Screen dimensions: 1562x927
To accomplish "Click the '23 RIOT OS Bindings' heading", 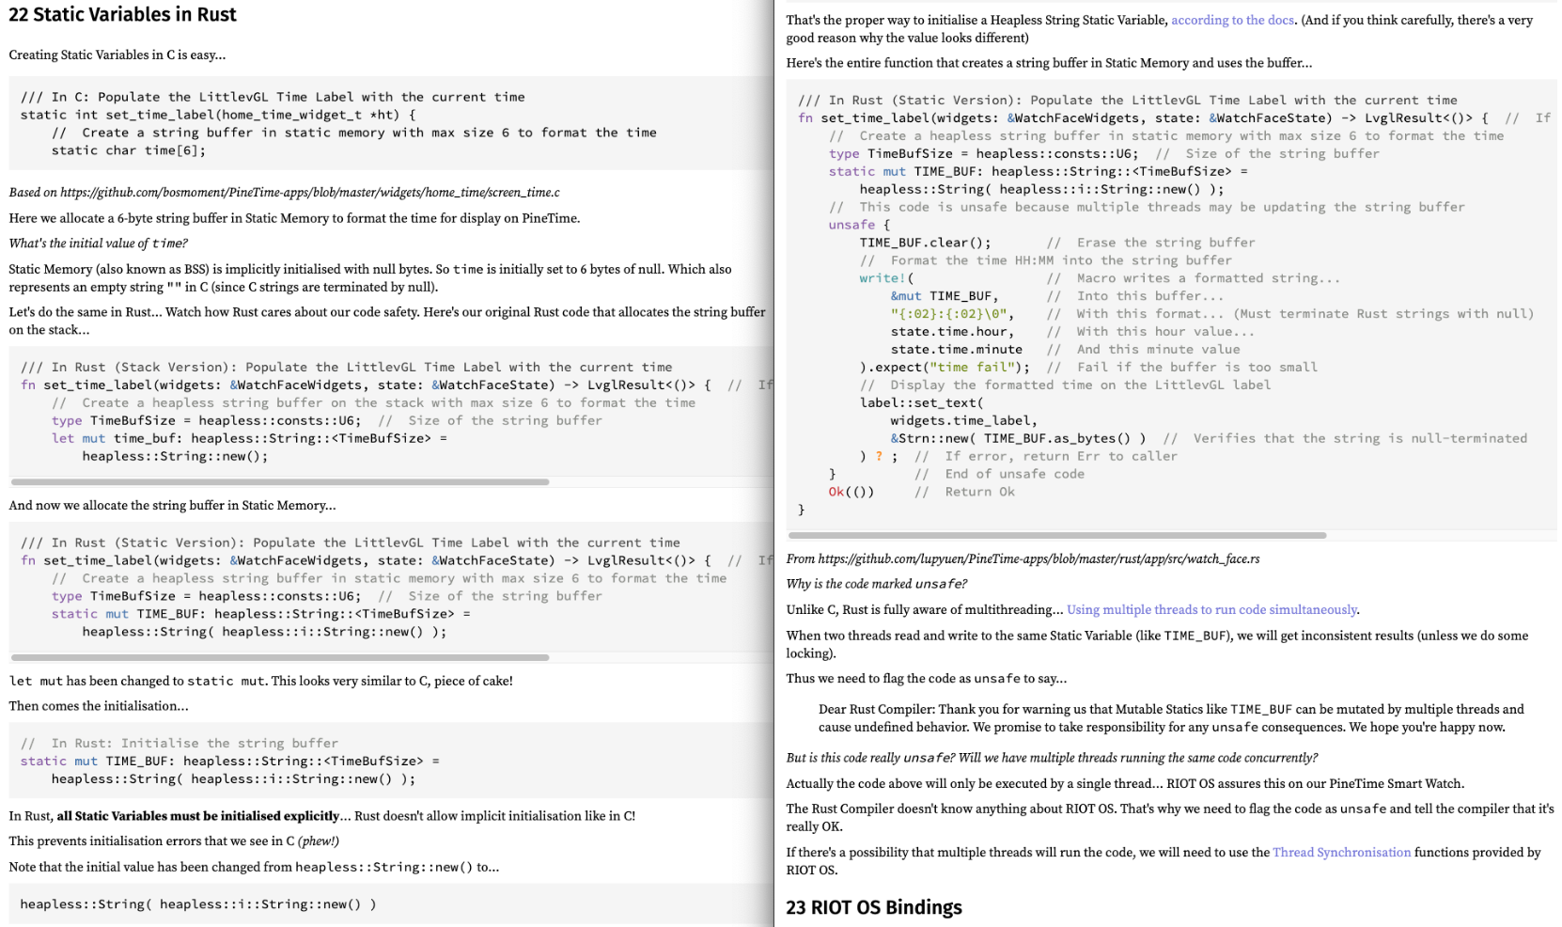I will [873, 907].
